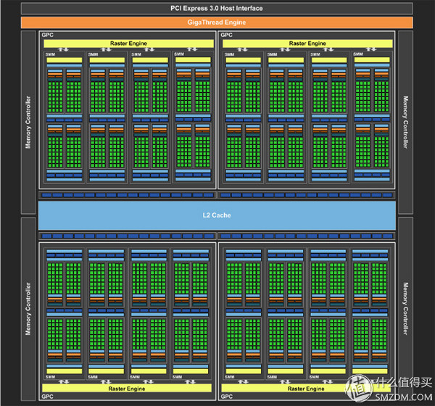
Task: Click the first SMM label in top-left GPC
Action: (x=49, y=53)
